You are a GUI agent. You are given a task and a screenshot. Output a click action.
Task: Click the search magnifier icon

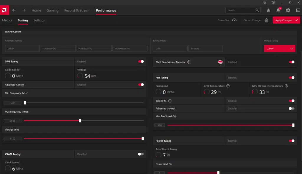(257, 10)
